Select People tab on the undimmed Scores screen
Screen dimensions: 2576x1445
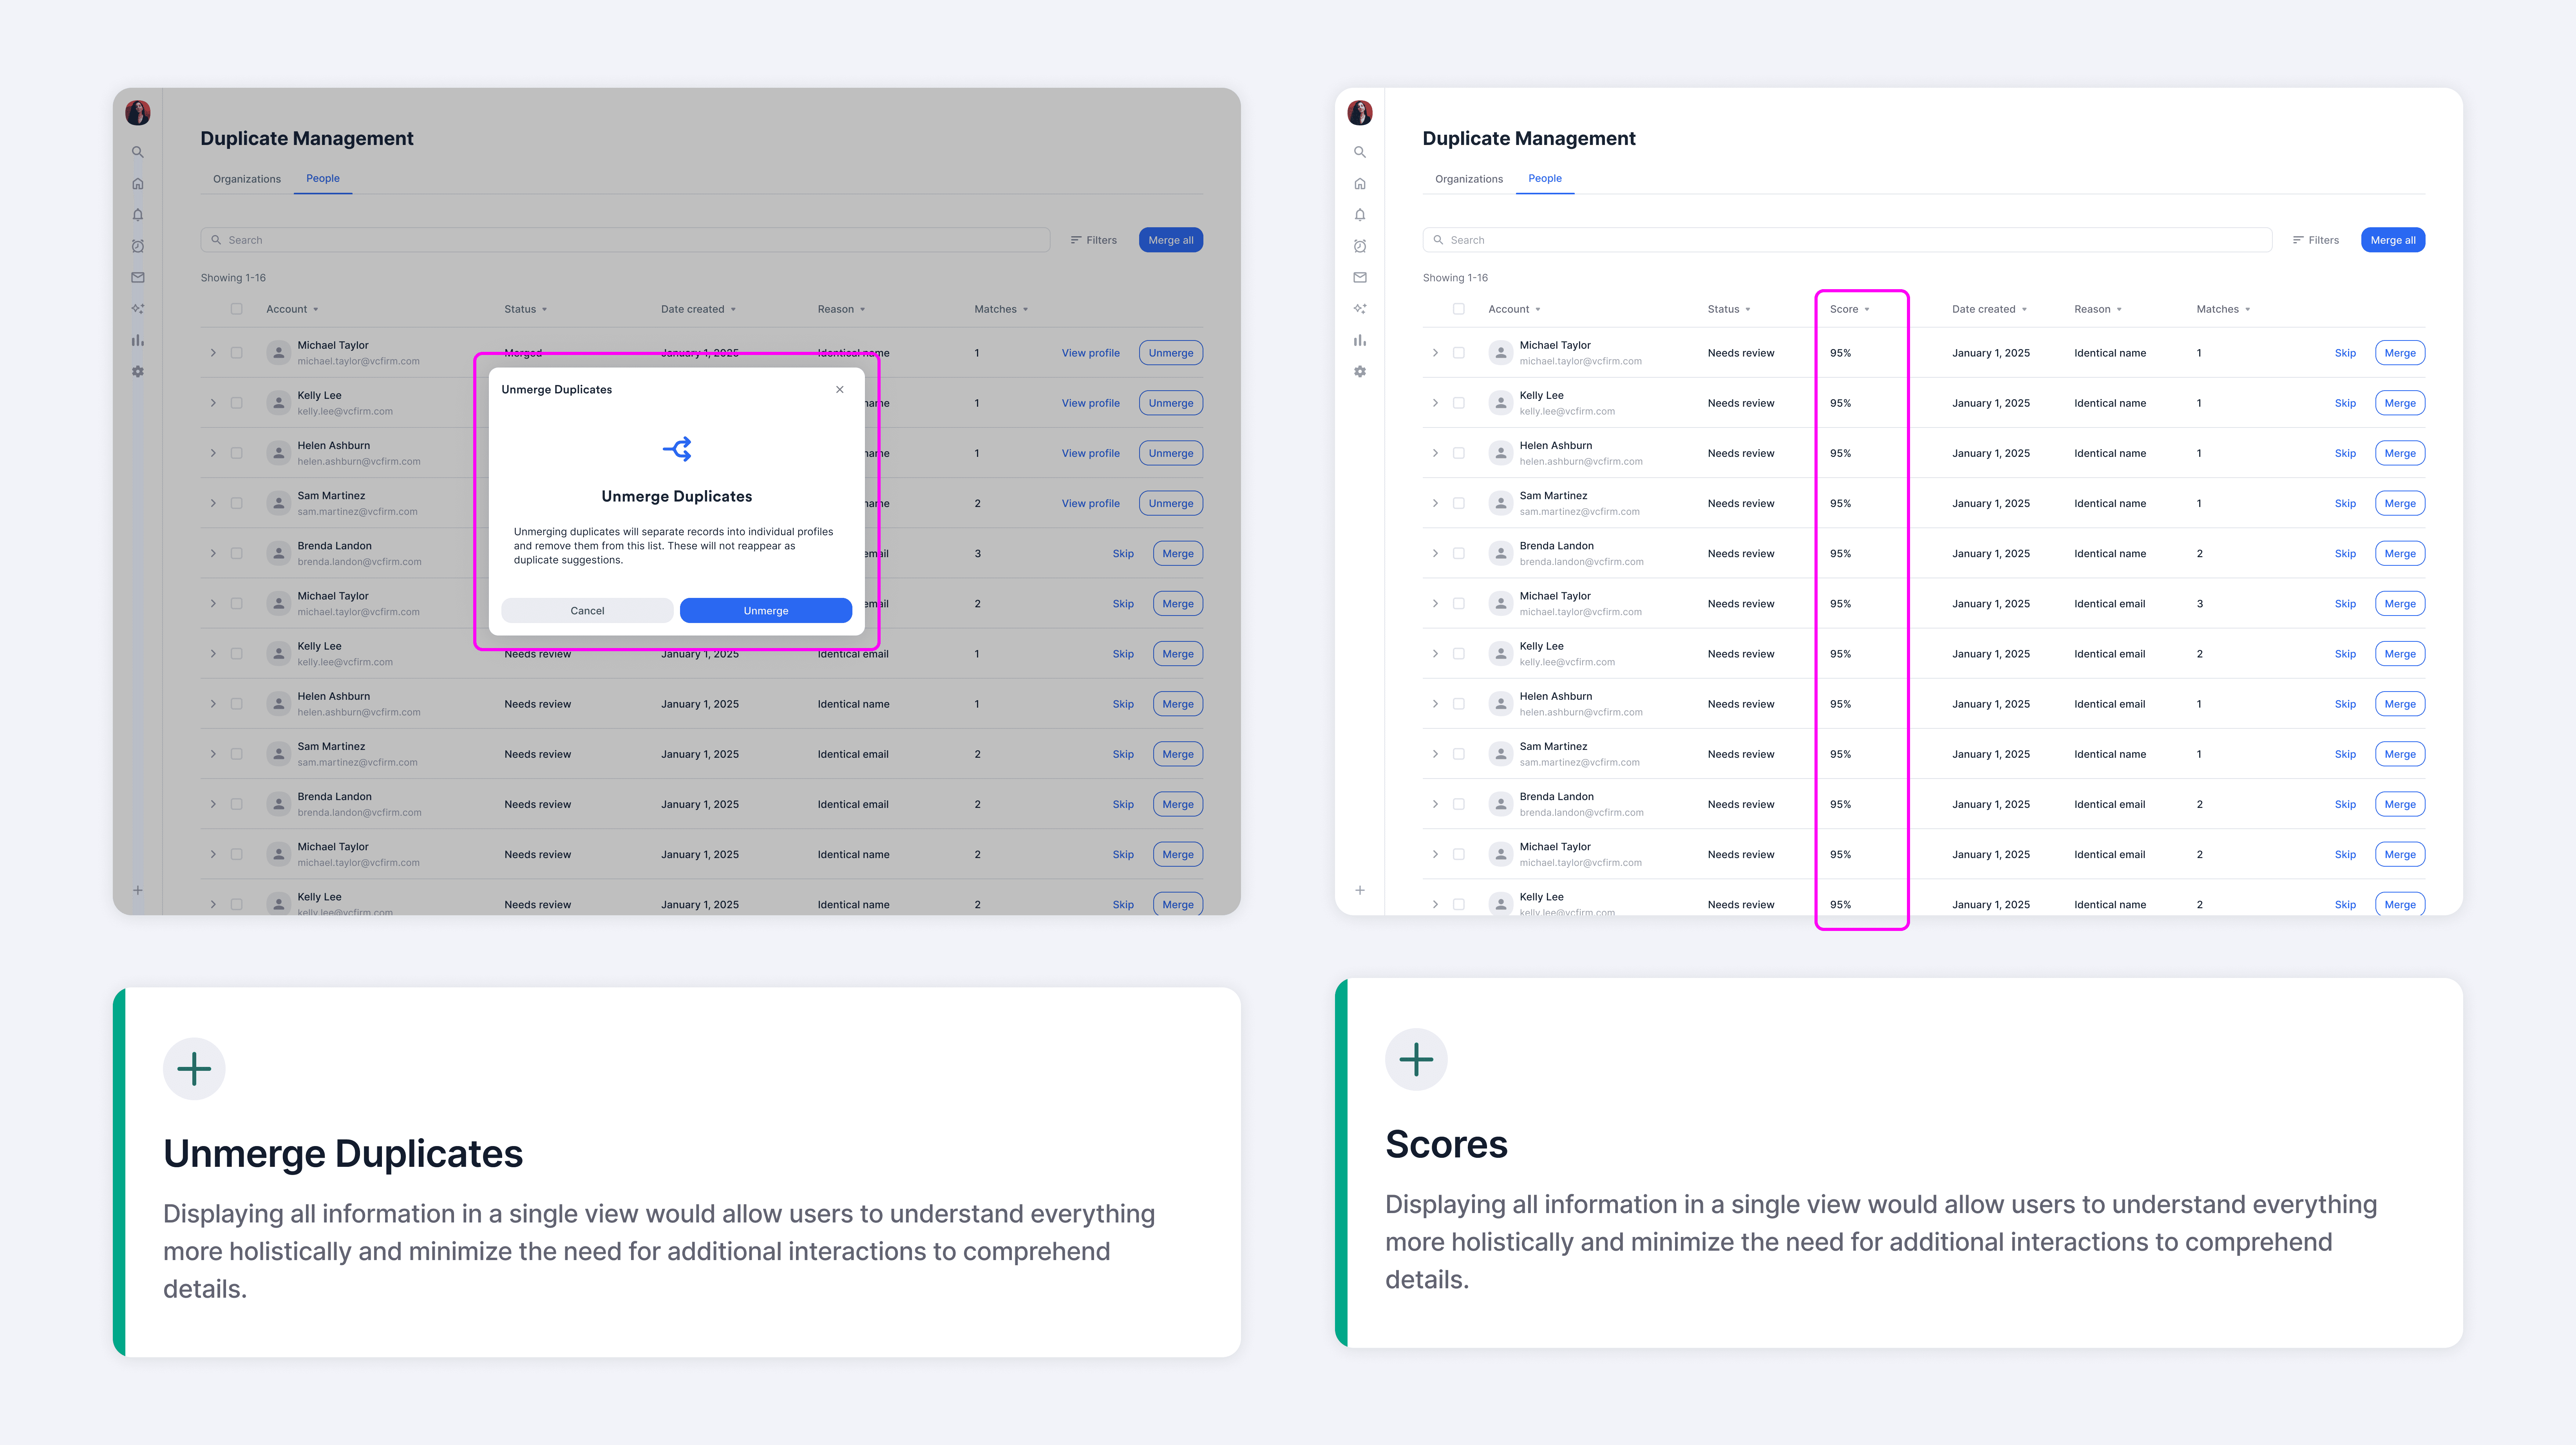[1544, 178]
